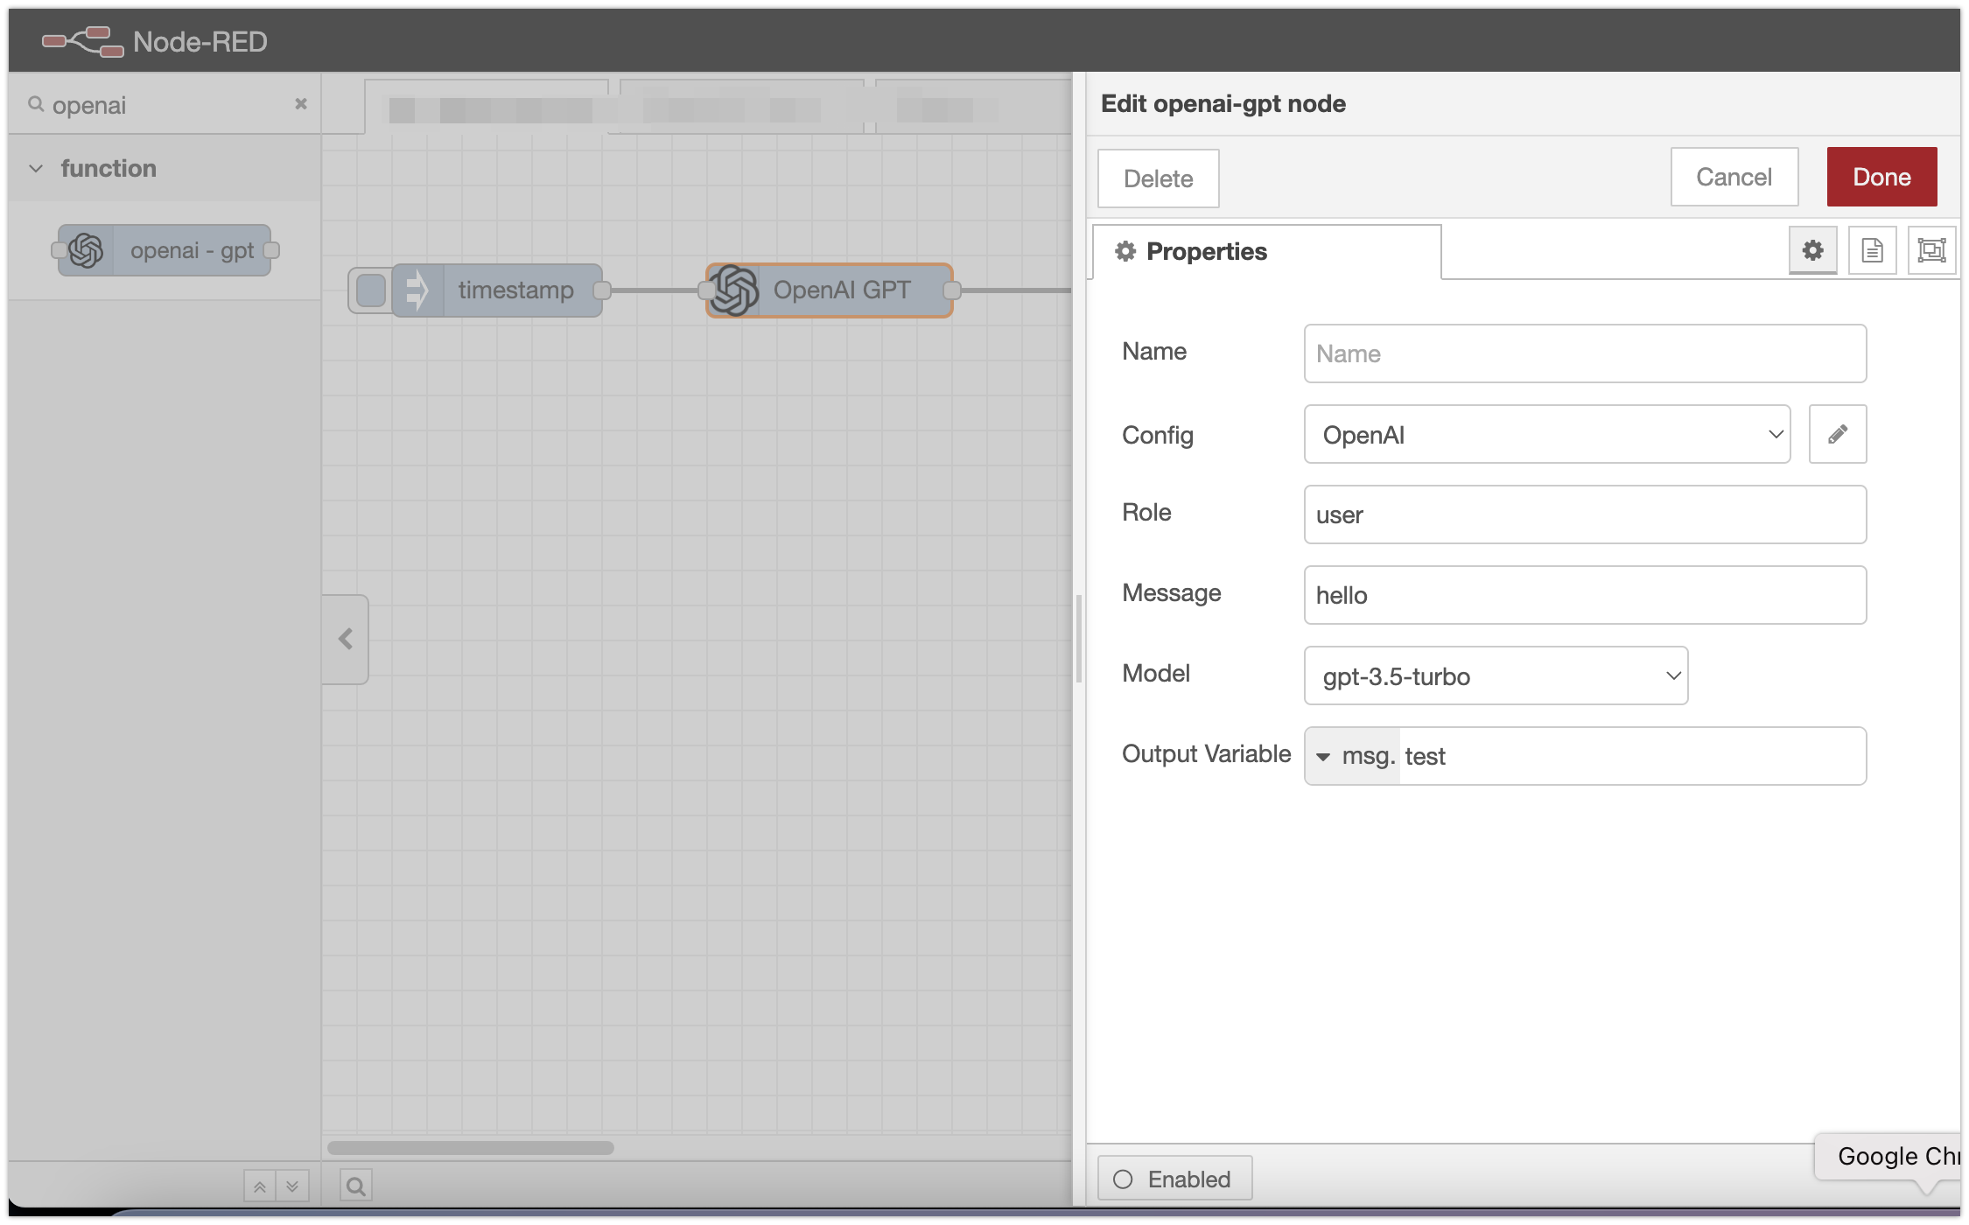
Task: Click the pencil icon to edit Config
Action: pyautogui.click(x=1837, y=434)
